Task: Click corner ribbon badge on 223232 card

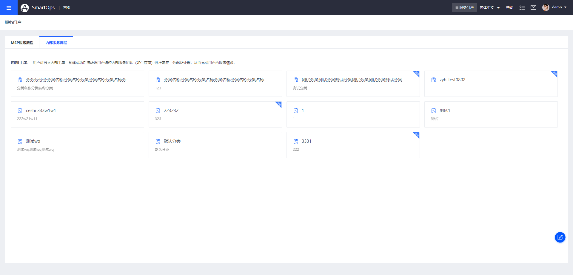Action: (x=279, y=104)
